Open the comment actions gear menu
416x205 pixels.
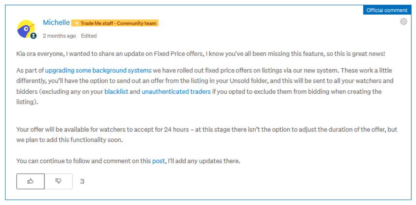(404, 22)
